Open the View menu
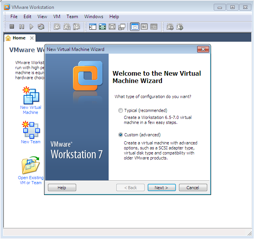Screen dimensions: 254x239 (x=42, y=17)
